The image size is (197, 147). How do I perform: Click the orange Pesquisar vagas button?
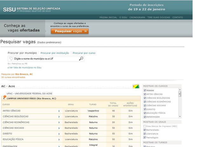coord(70,31)
